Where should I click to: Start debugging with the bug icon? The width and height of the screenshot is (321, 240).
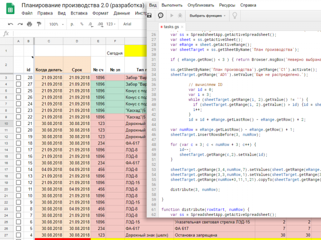[x=180, y=15]
